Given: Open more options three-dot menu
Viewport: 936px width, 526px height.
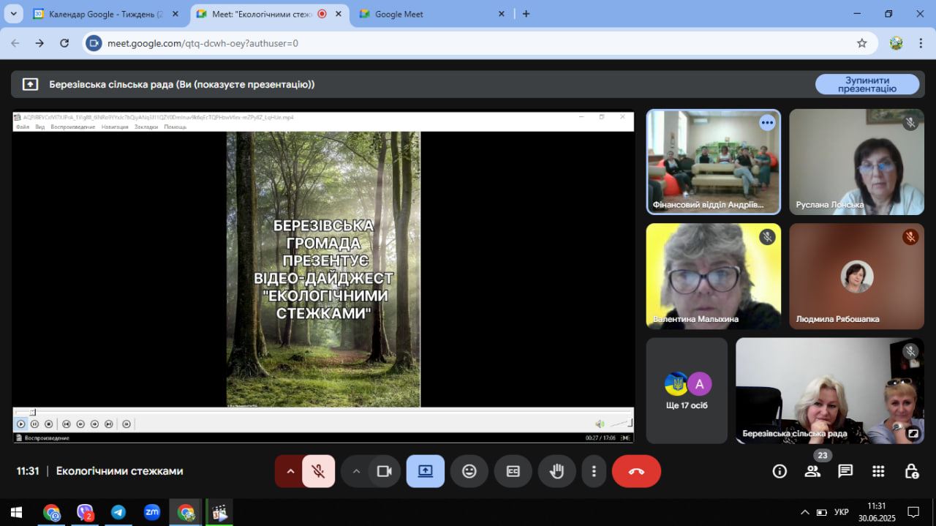Looking at the screenshot, I should (595, 471).
